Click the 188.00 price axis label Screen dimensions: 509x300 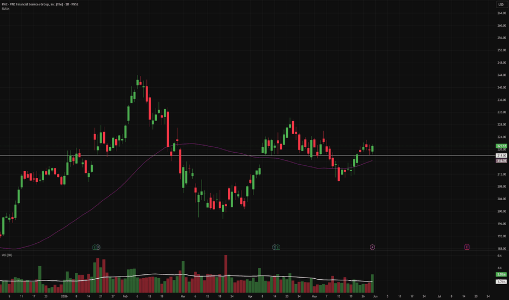(x=501, y=249)
